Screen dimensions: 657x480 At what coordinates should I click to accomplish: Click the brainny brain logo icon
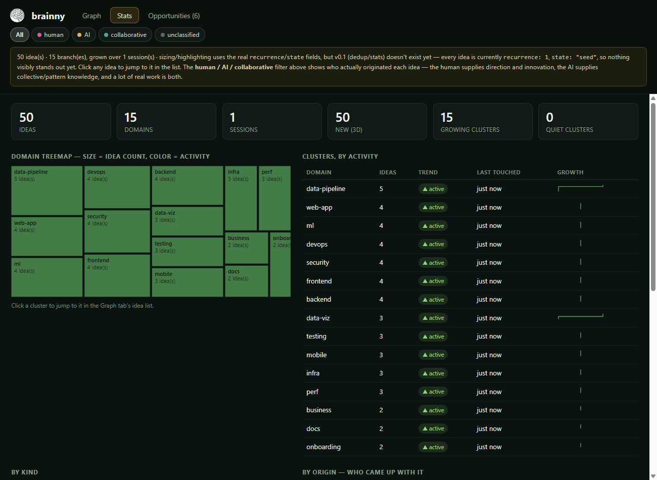pos(17,16)
